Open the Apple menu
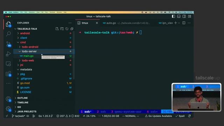The width and height of the screenshot is (224, 126). (x=6, y=12)
